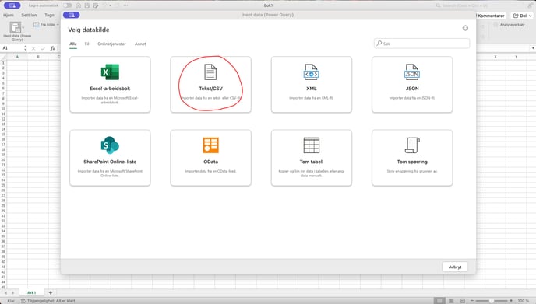Pick the XML data source card
Viewport: 536px width, 304px height.
pyautogui.click(x=312, y=84)
